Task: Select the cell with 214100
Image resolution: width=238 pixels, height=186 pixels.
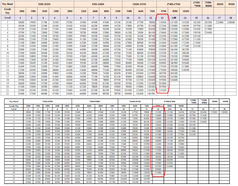Action: pos(163,90)
